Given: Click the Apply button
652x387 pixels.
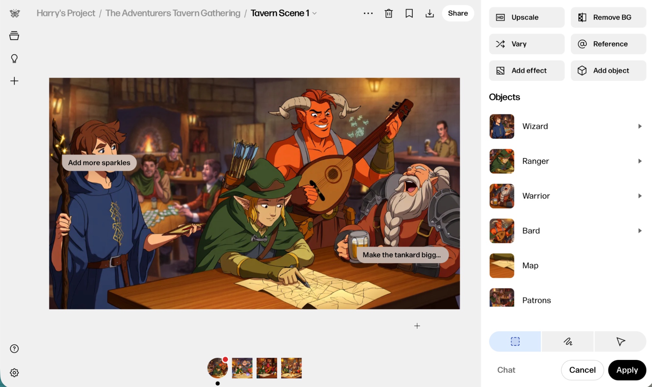Looking at the screenshot, I should pyautogui.click(x=627, y=370).
